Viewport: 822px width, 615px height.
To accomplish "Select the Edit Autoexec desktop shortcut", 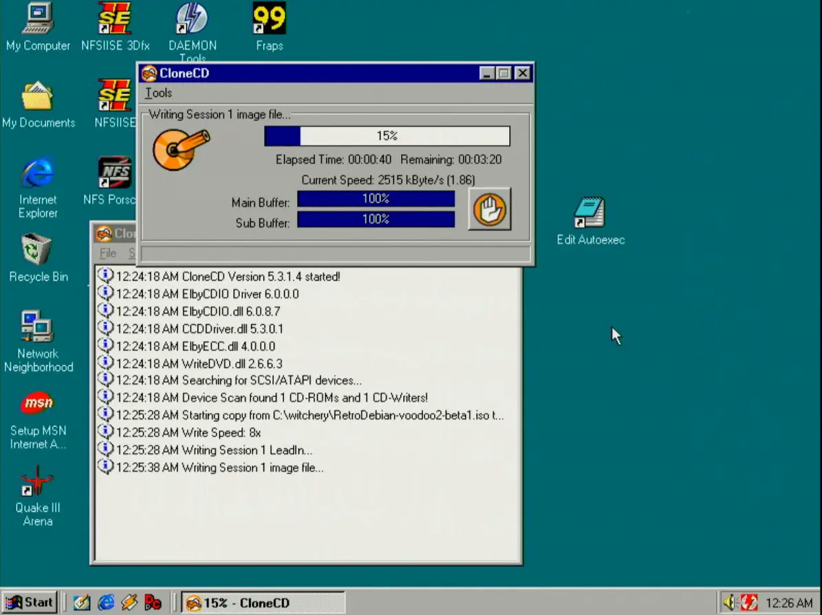I will (590, 221).
